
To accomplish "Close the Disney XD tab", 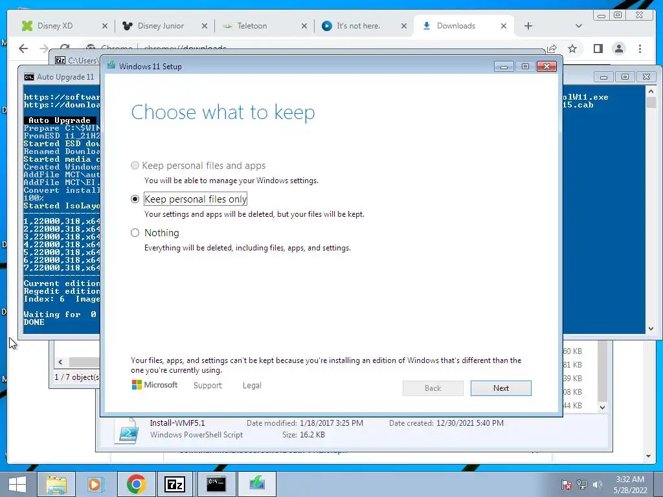I will click(104, 26).
